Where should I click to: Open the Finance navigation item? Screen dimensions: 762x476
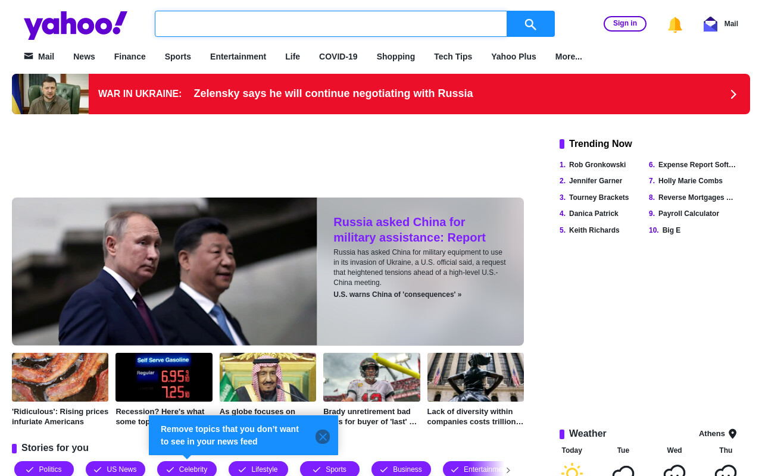click(x=130, y=57)
